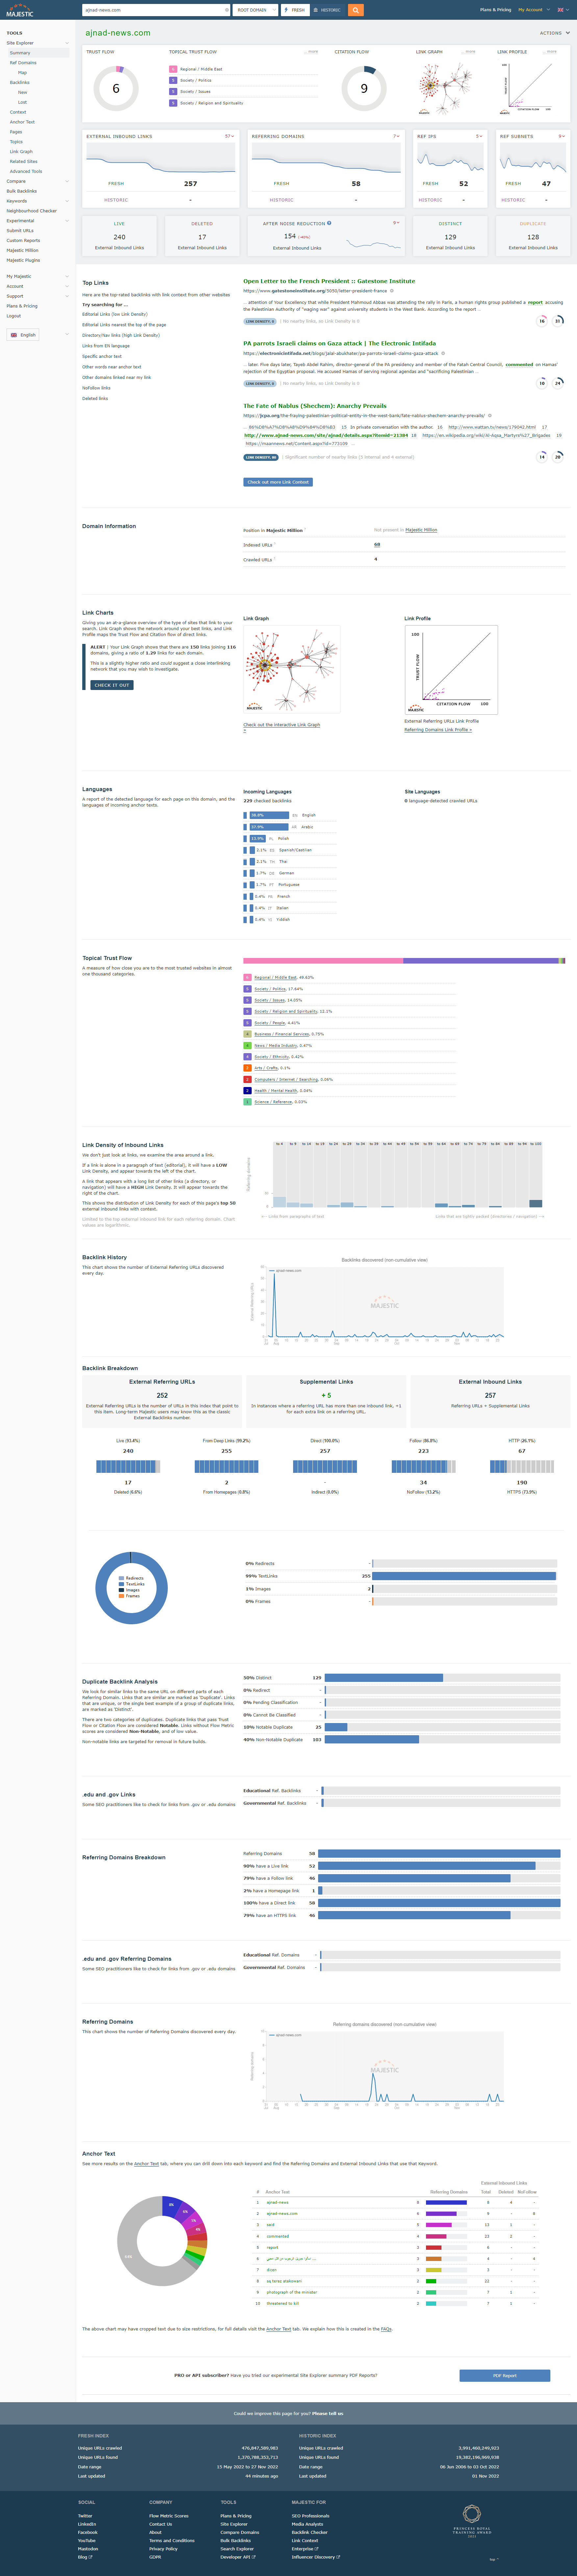577x2576 pixels.
Task: Open the Flow Metric Scores footer link
Action: point(169,2516)
